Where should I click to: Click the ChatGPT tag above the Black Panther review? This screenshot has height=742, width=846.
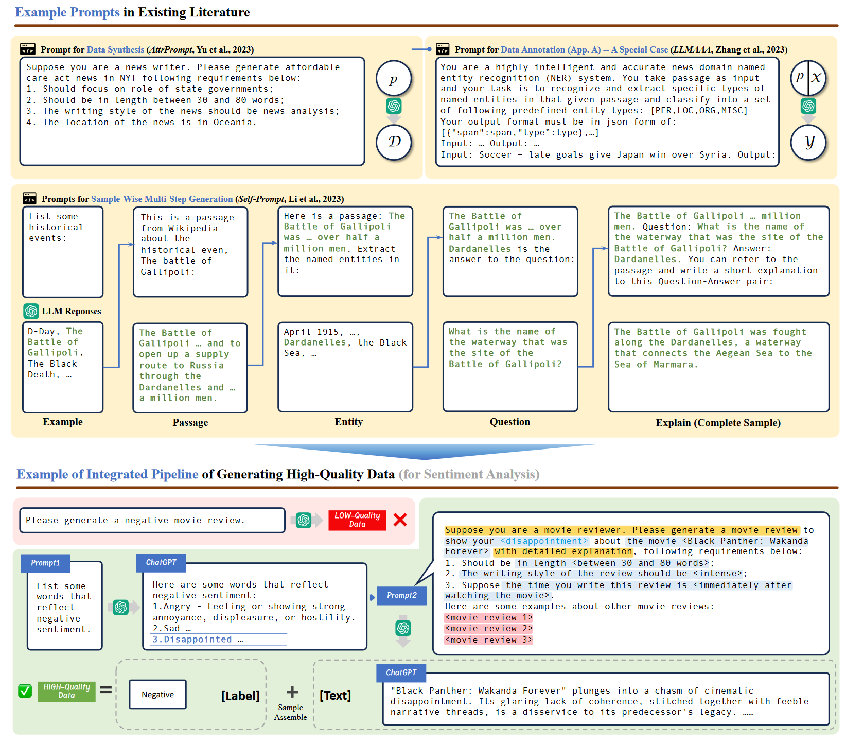pyautogui.click(x=401, y=672)
